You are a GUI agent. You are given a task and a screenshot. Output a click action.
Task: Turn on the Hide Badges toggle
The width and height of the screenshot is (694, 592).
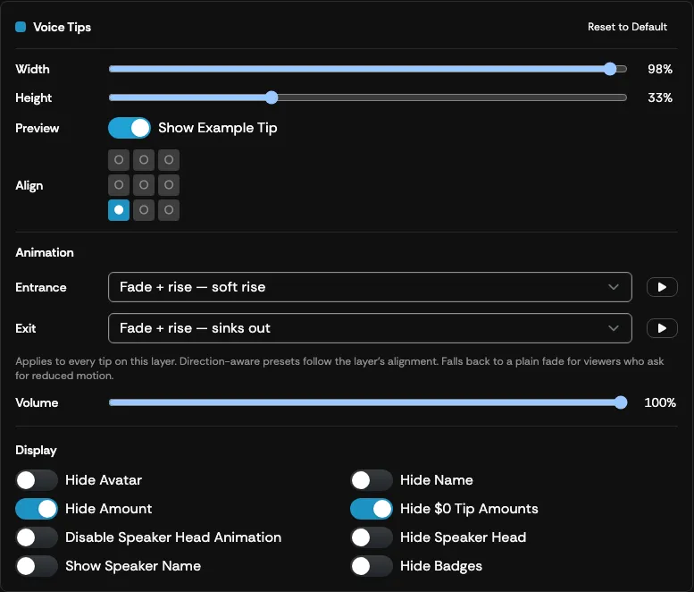pos(372,566)
